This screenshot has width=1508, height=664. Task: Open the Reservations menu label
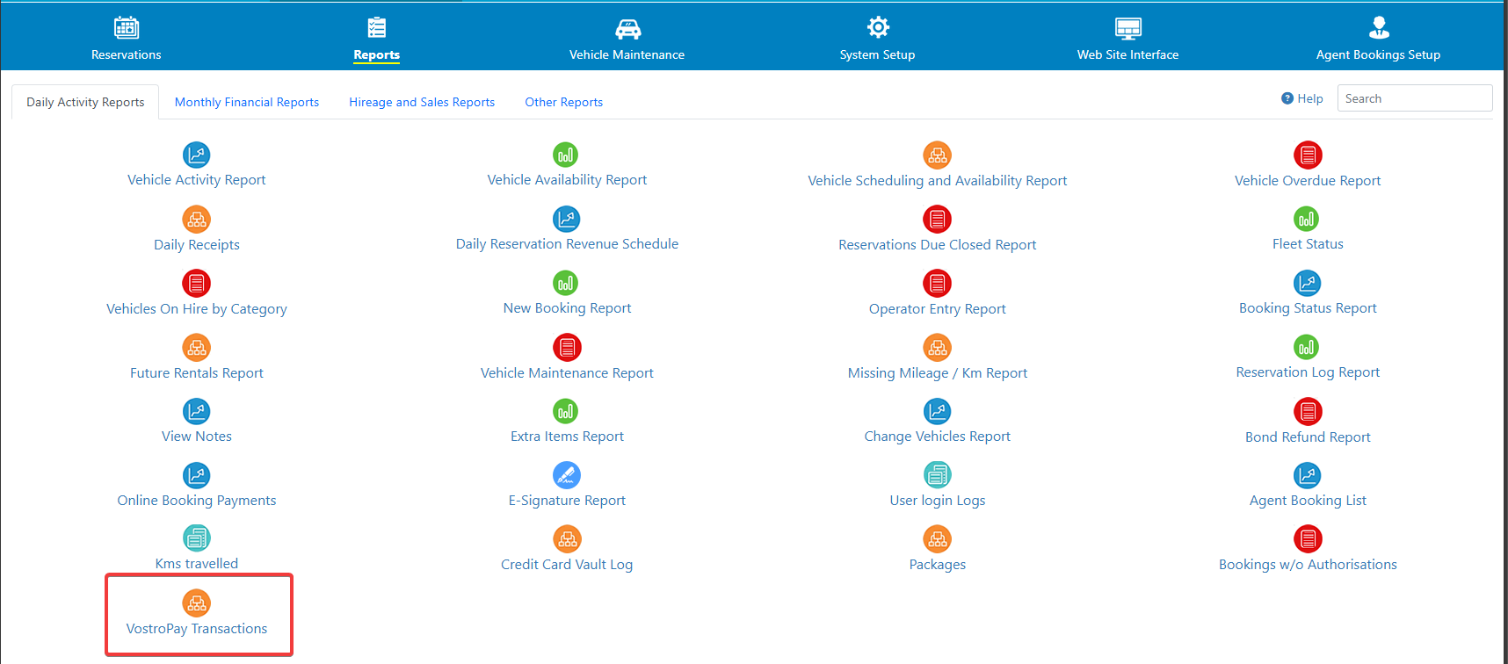click(x=127, y=54)
